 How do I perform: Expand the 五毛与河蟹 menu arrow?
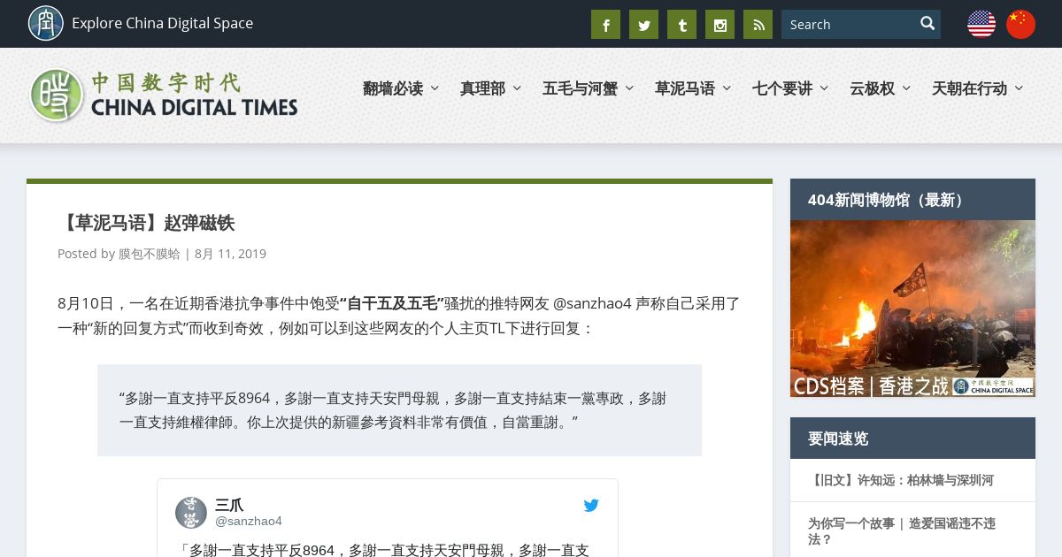(629, 88)
